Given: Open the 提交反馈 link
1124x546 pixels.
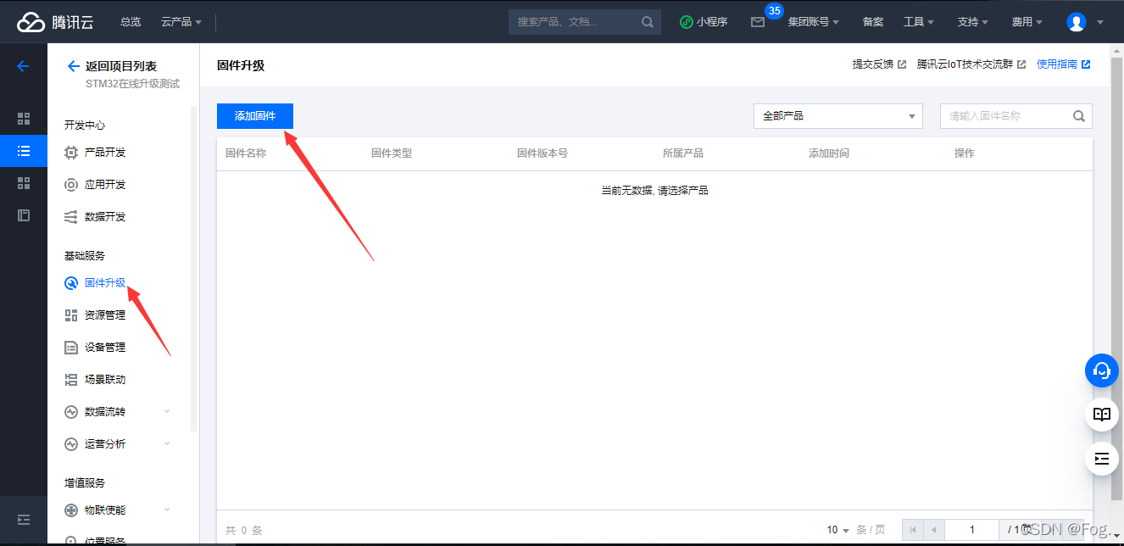Looking at the screenshot, I should pos(879,64).
